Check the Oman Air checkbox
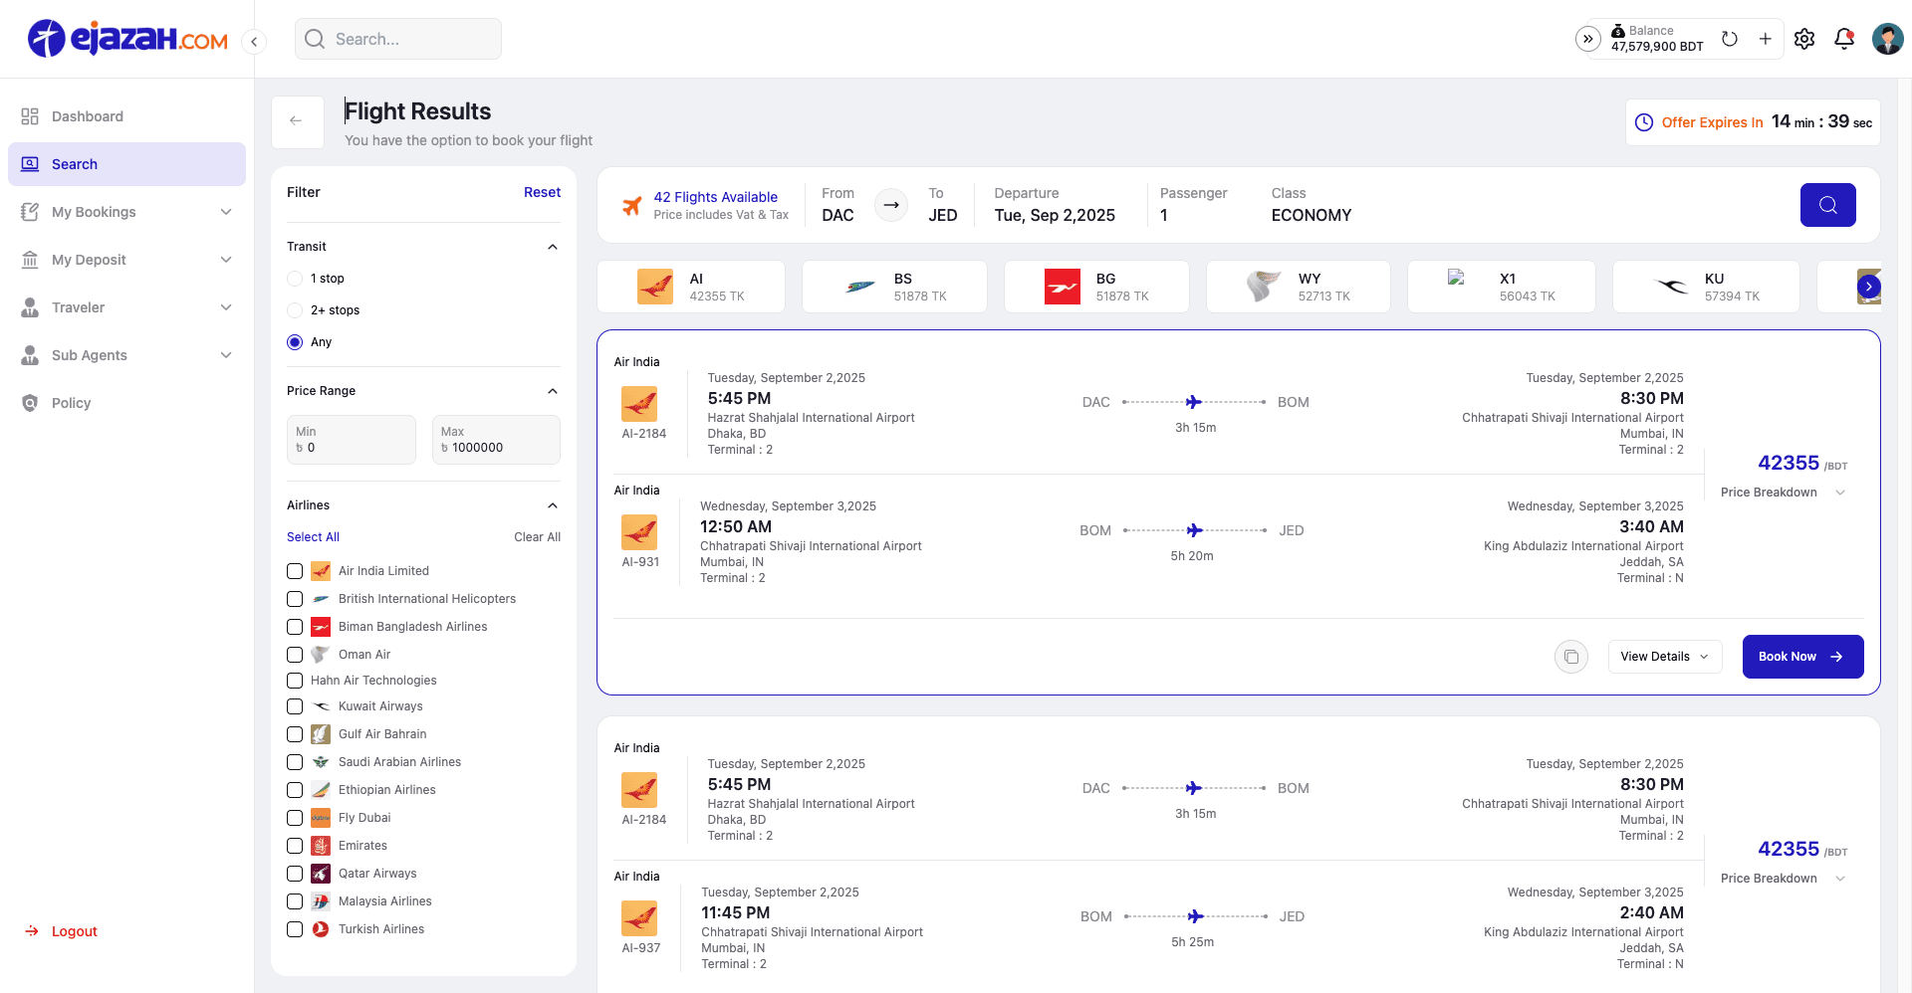This screenshot has height=993, width=1912. [295, 655]
